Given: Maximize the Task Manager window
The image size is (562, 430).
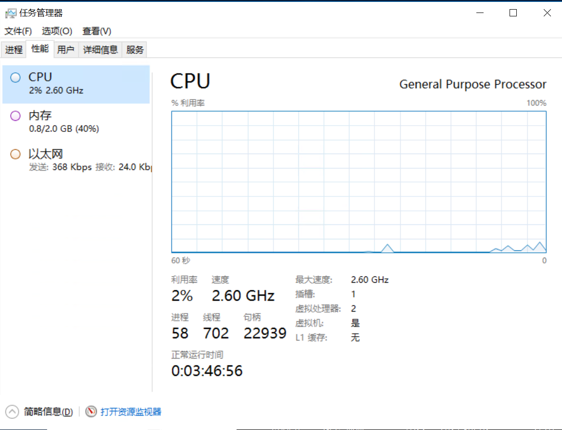Looking at the screenshot, I should pos(513,13).
